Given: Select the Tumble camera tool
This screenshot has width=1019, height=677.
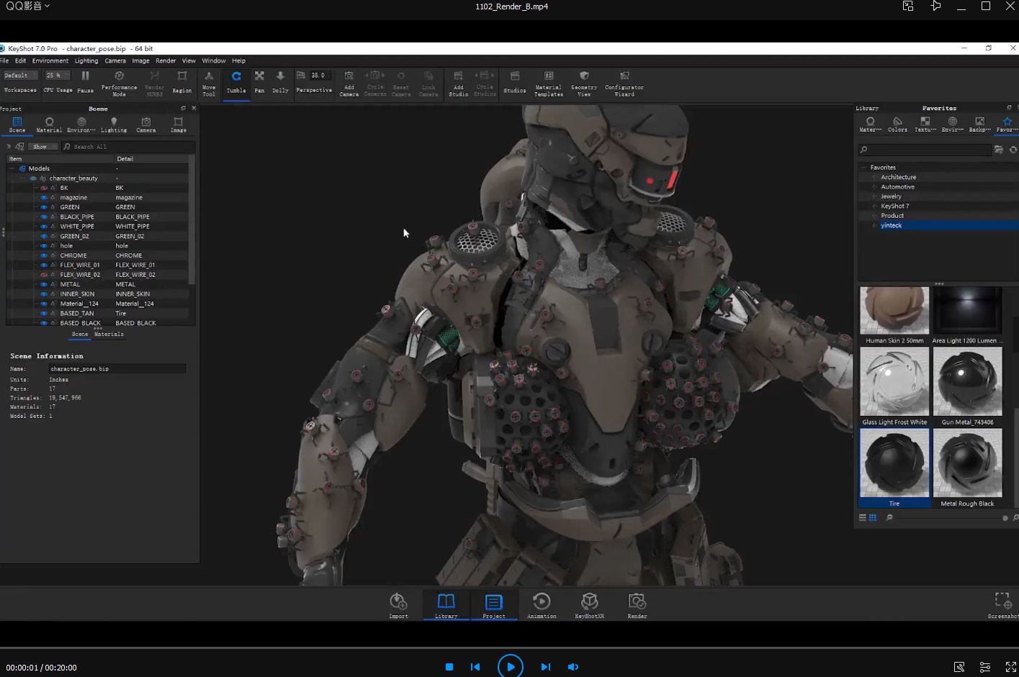Looking at the screenshot, I should [x=236, y=81].
